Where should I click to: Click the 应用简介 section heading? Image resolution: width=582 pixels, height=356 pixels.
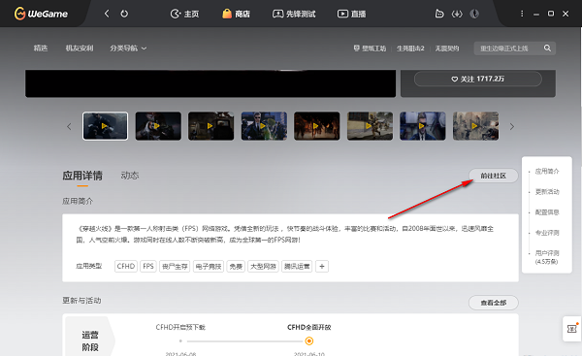click(x=78, y=201)
